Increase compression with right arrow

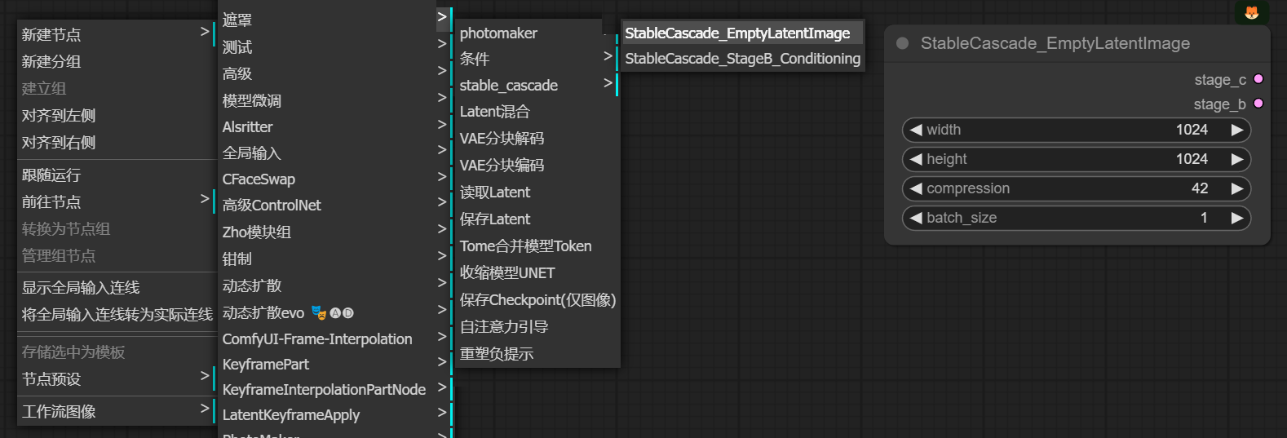tap(1237, 188)
